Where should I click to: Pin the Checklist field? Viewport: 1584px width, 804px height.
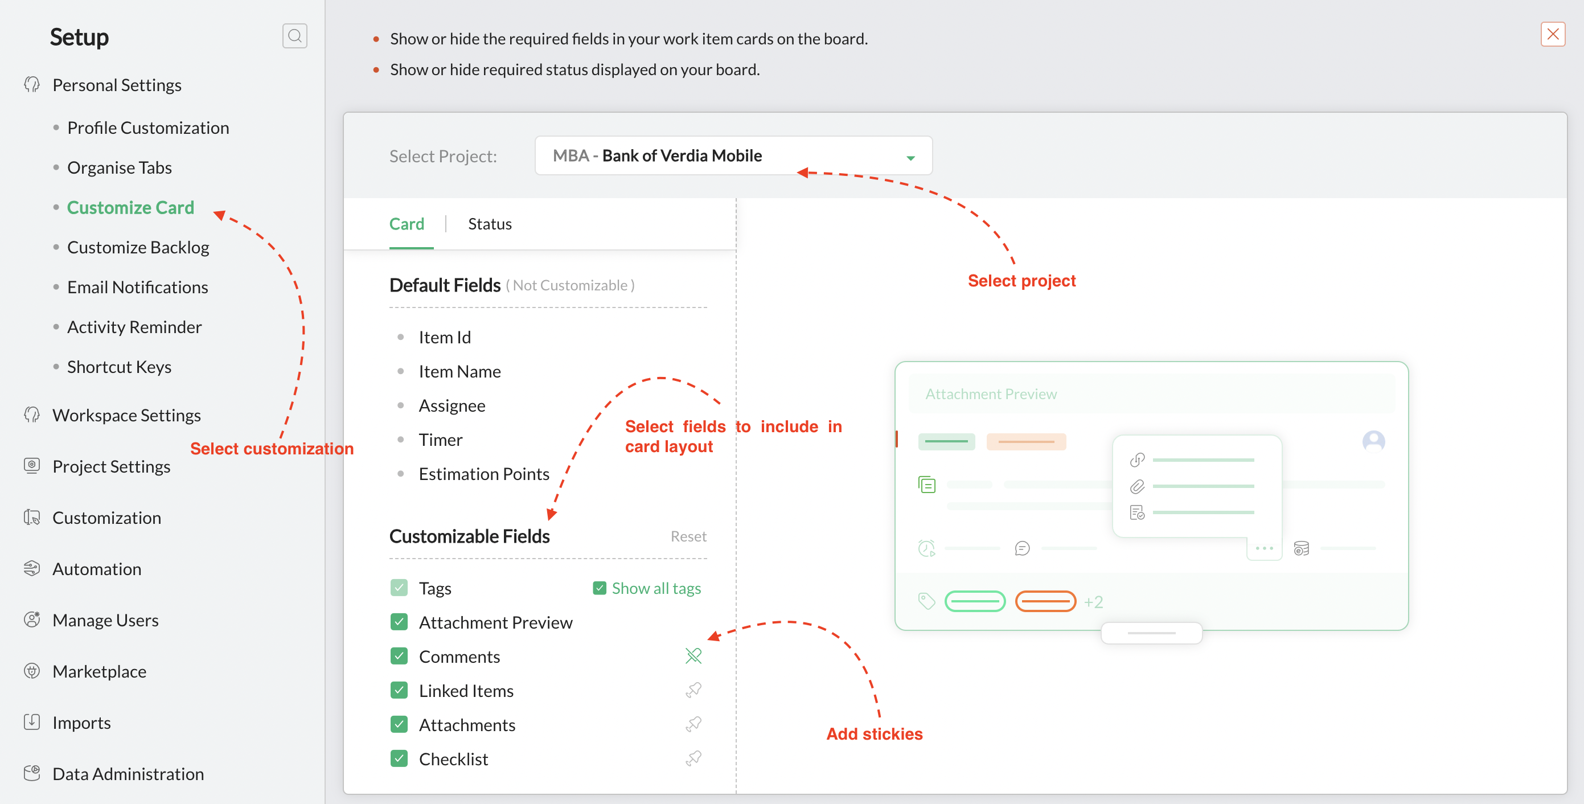click(x=693, y=758)
